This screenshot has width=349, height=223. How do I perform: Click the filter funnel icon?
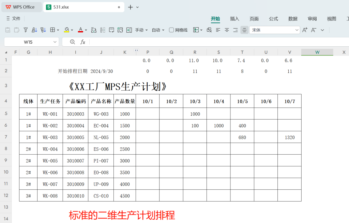(x=26, y=30)
